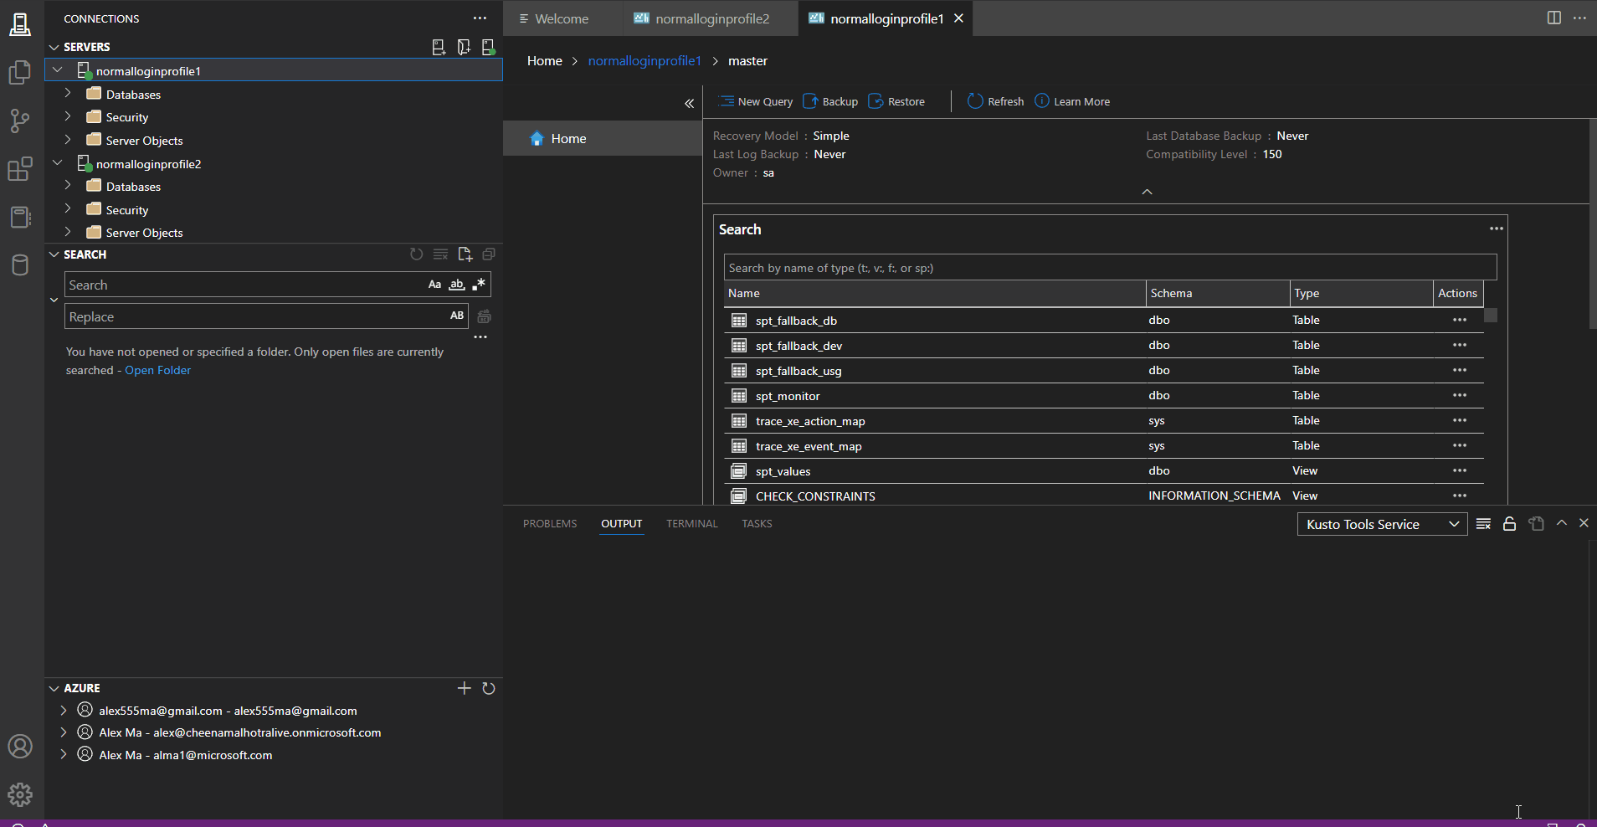Image resolution: width=1597 pixels, height=827 pixels.
Task: Click the New Connection icon in Servers toolbar
Action: pos(439,47)
